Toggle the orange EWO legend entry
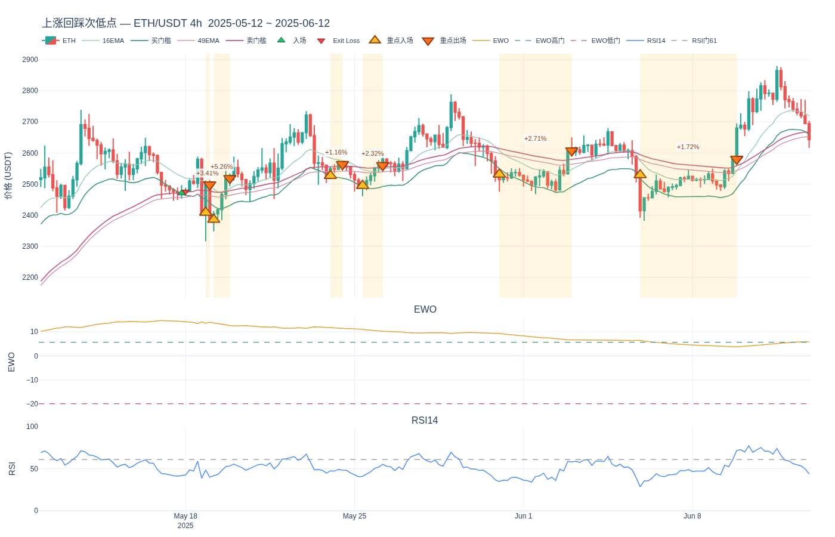This screenshot has height=537, width=835. (x=491, y=41)
